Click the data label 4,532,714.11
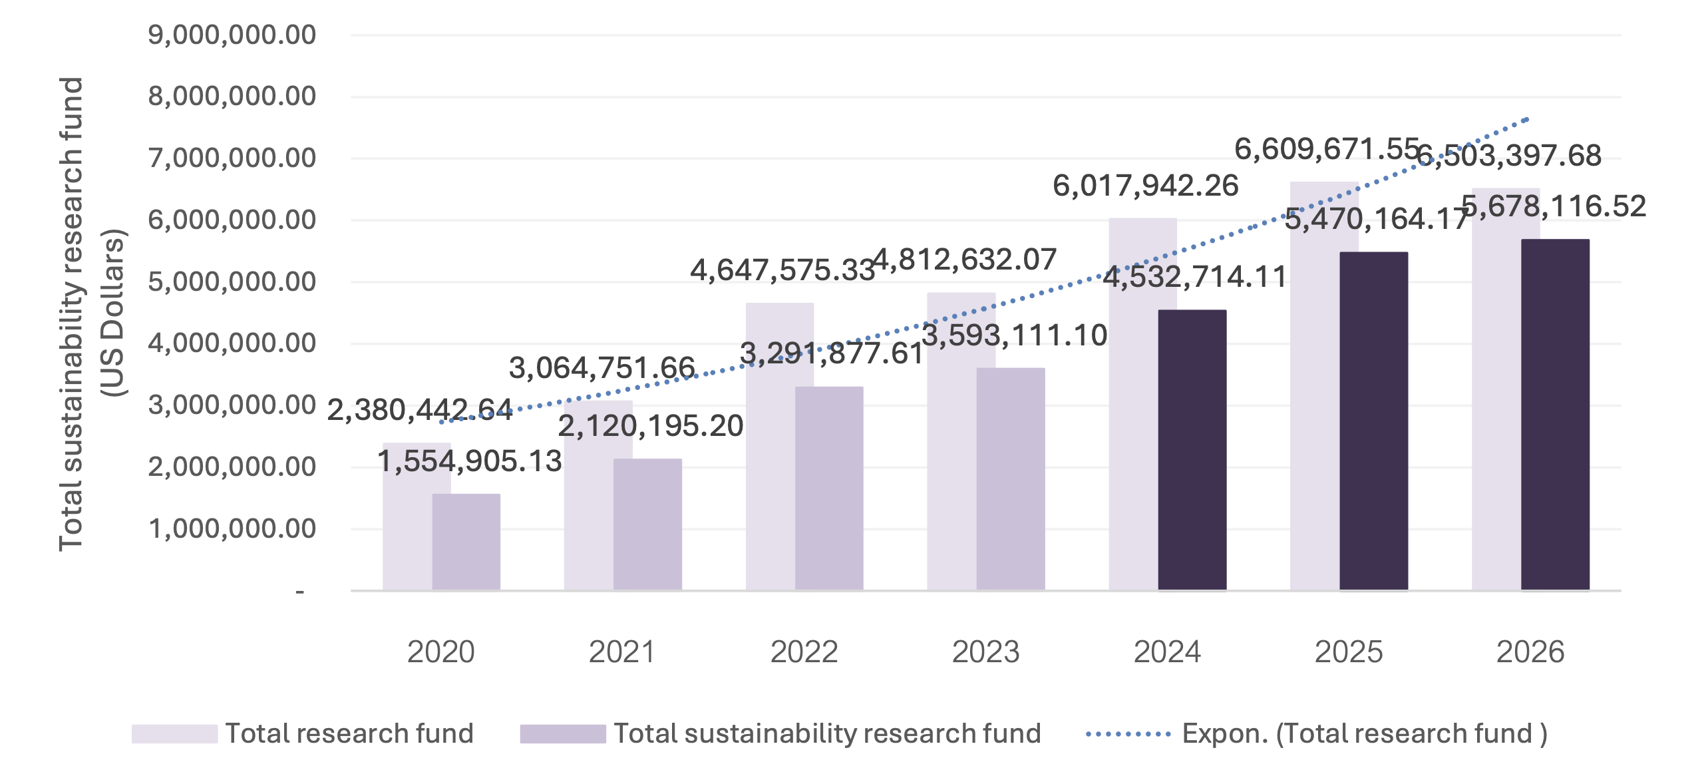The height and width of the screenshot is (780, 1702). (1196, 277)
